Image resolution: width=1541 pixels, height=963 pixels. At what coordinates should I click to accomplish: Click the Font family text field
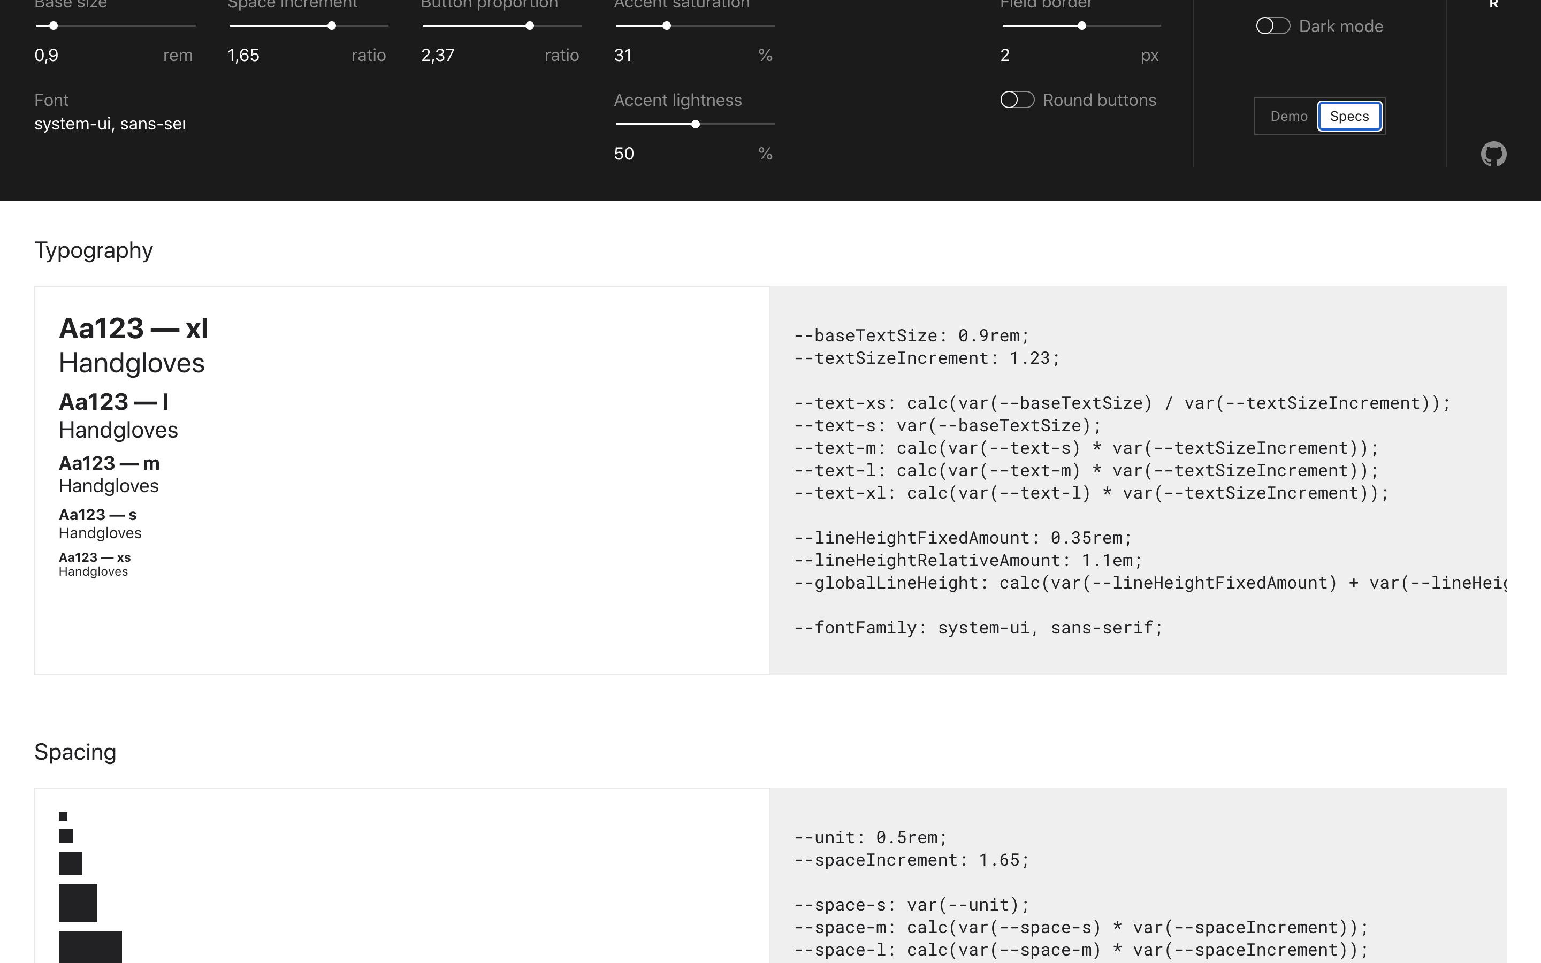pos(110,124)
